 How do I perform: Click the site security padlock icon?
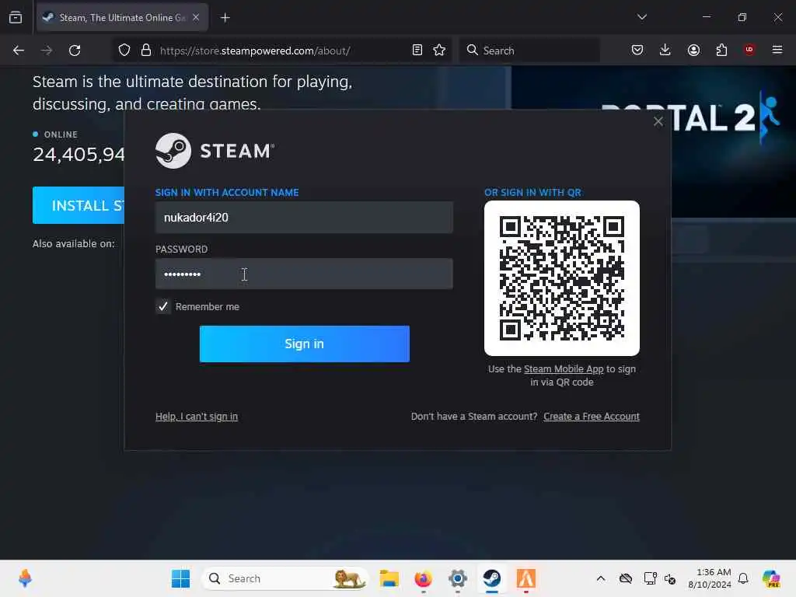[146, 51]
